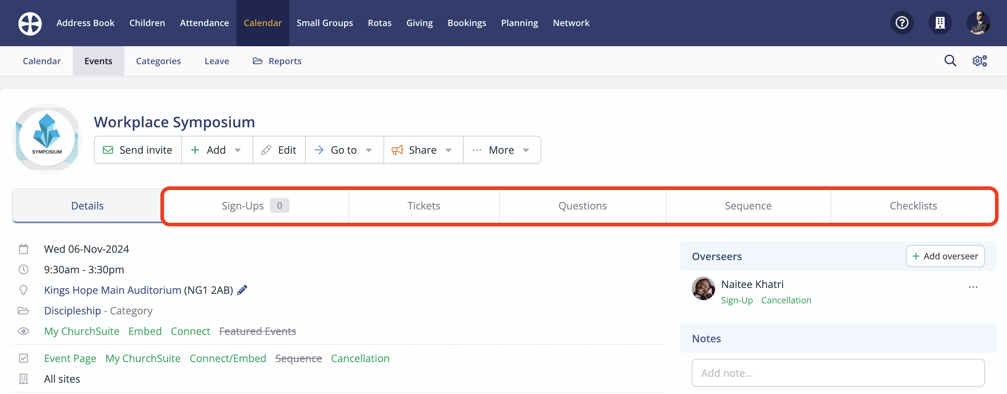Toggle the struck-through Sequence option
This screenshot has height=394, width=1007.
(298, 358)
